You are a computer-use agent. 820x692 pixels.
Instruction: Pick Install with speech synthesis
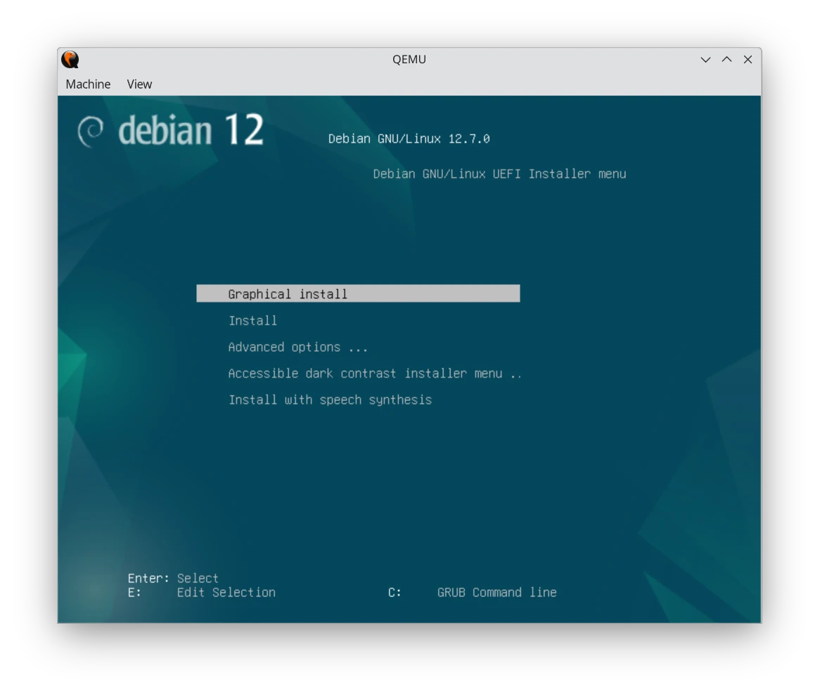click(x=330, y=400)
